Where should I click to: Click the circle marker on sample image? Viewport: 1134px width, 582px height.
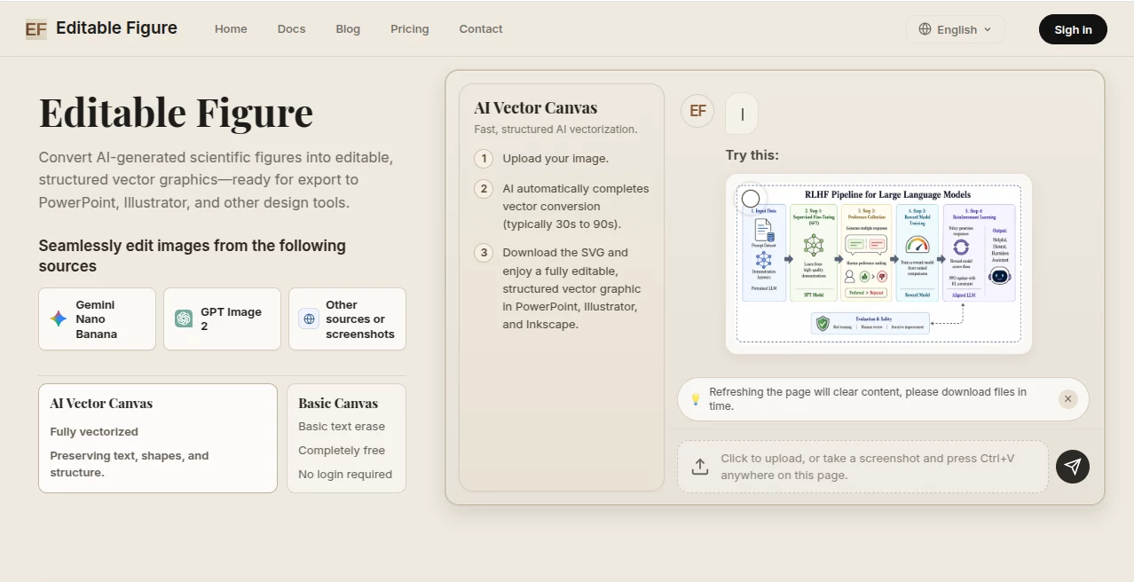pos(751,199)
